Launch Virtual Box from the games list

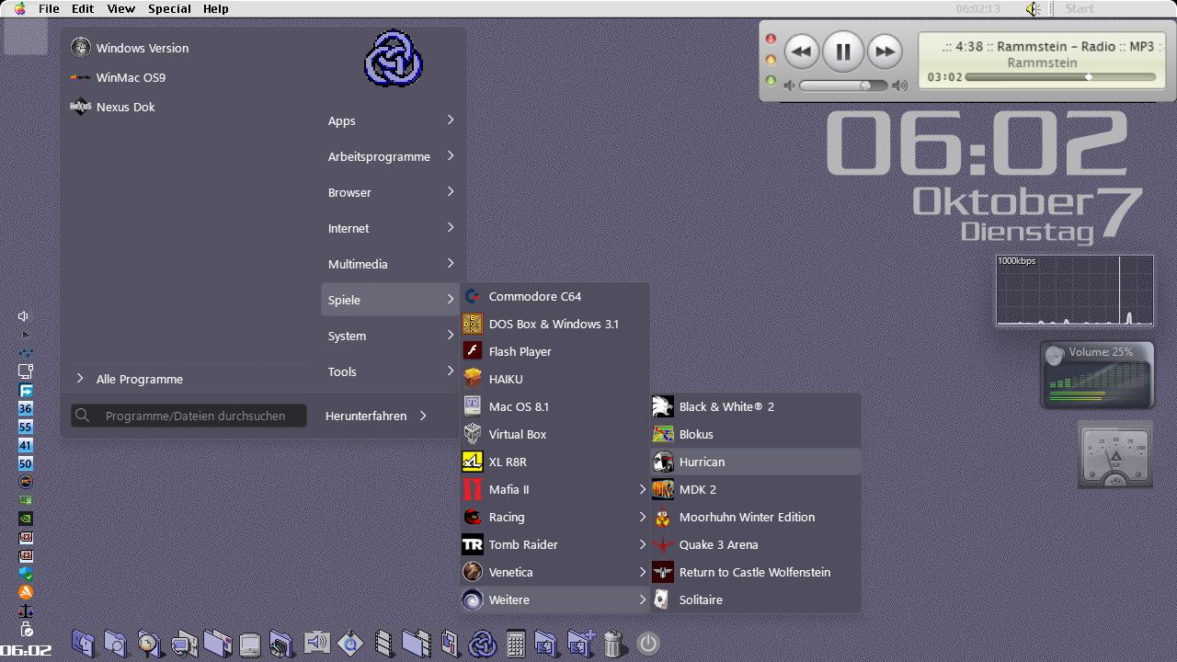(555, 434)
